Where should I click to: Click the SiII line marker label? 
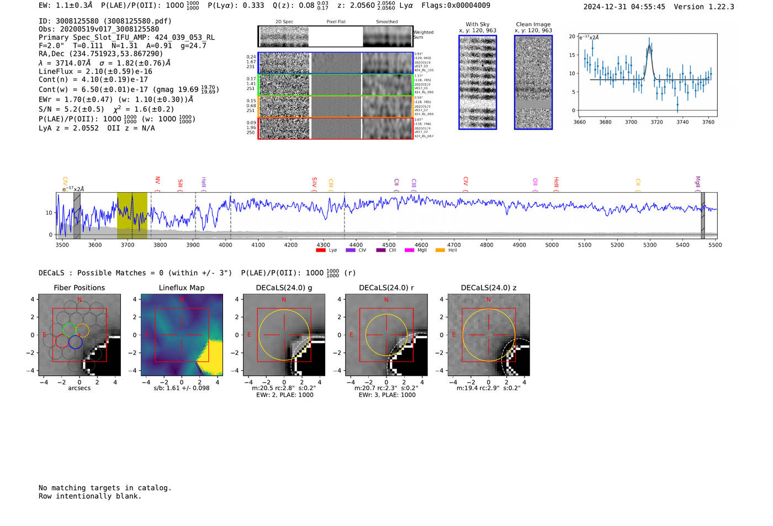click(180, 183)
